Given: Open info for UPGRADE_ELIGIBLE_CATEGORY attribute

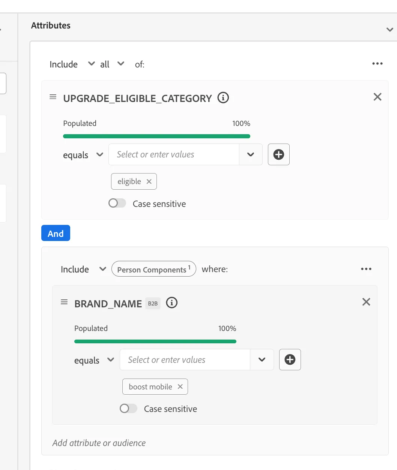Looking at the screenshot, I should pos(223,98).
